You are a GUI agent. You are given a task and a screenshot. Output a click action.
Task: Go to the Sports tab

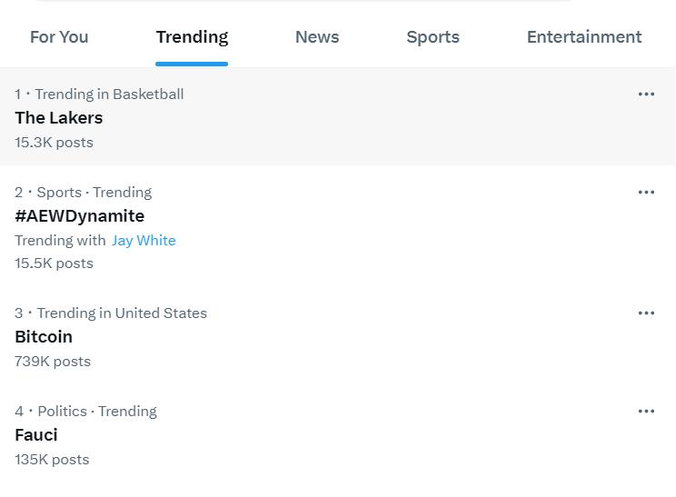click(x=432, y=37)
